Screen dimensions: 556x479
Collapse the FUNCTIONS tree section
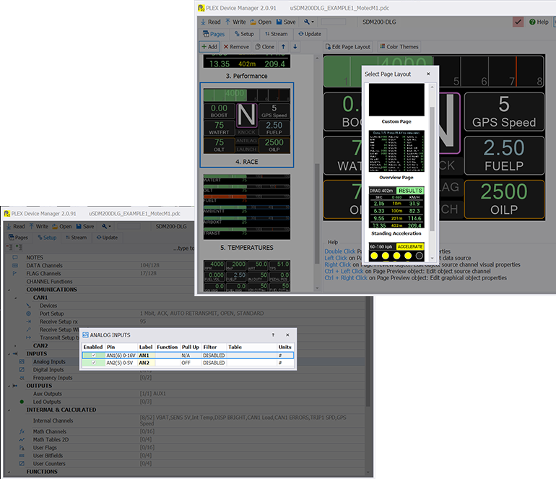coord(9,472)
